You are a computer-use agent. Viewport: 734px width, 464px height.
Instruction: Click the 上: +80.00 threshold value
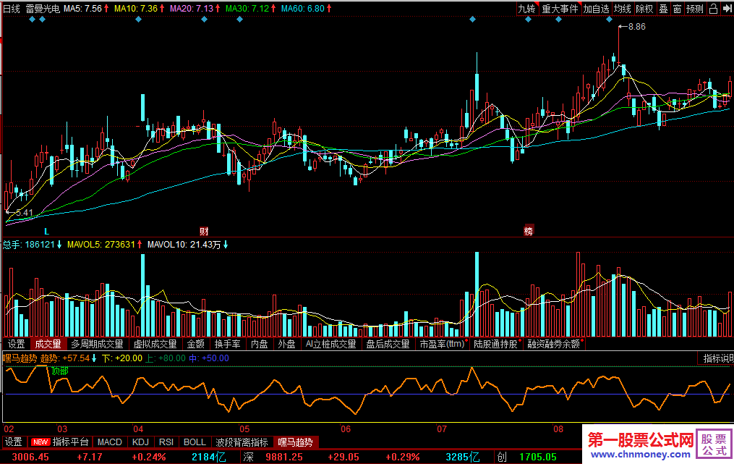[166, 358]
